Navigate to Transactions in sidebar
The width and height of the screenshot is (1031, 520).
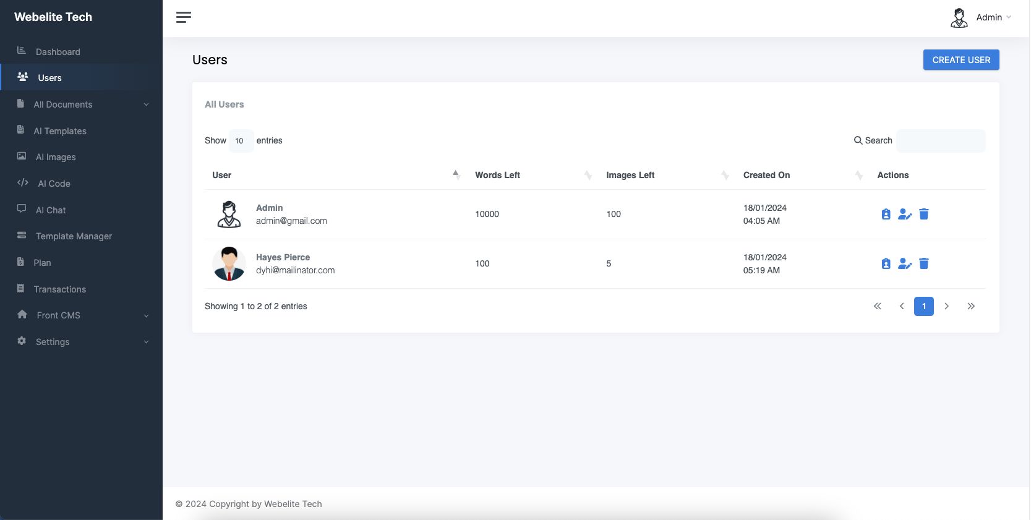[59, 289]
